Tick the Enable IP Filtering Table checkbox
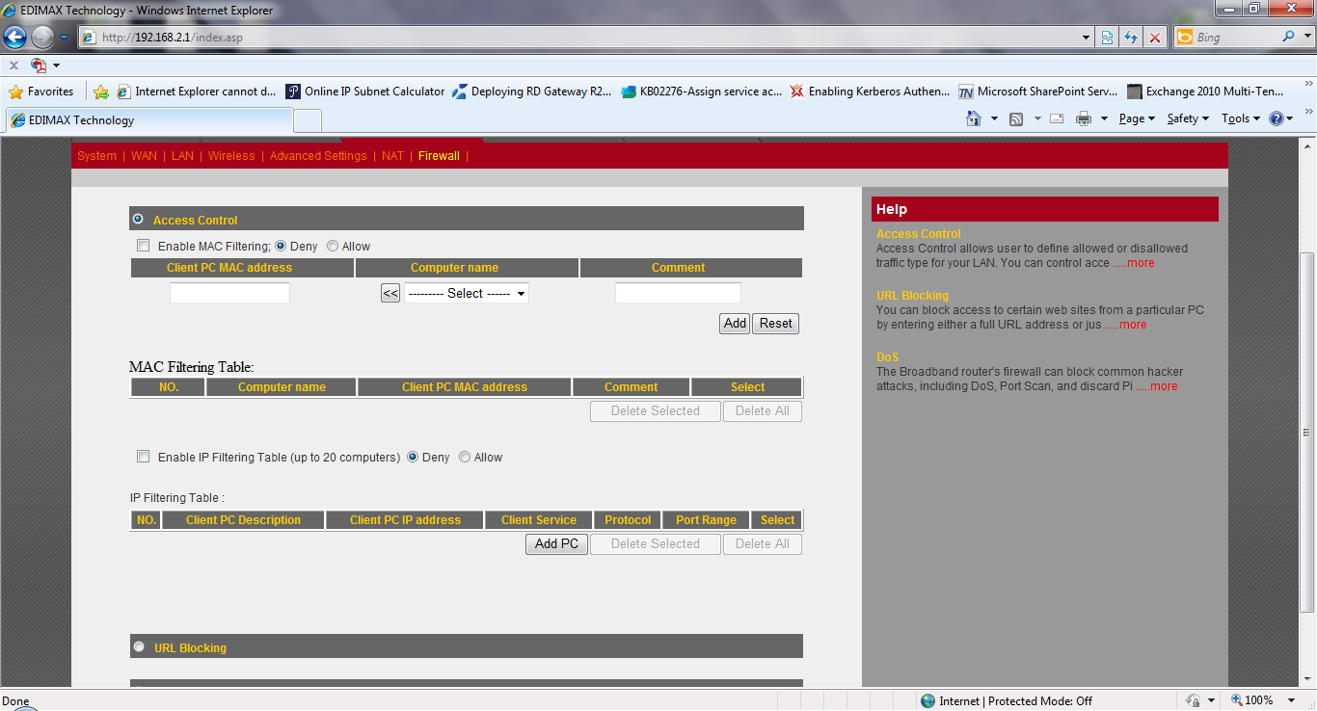Screen dimensions: 1317x711 tap(143, 457)
